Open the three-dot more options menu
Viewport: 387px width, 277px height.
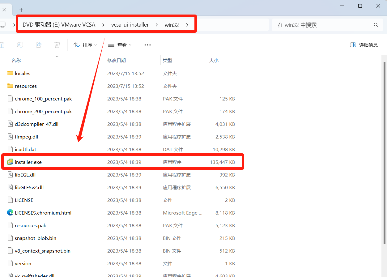click(x=147, y=45)
